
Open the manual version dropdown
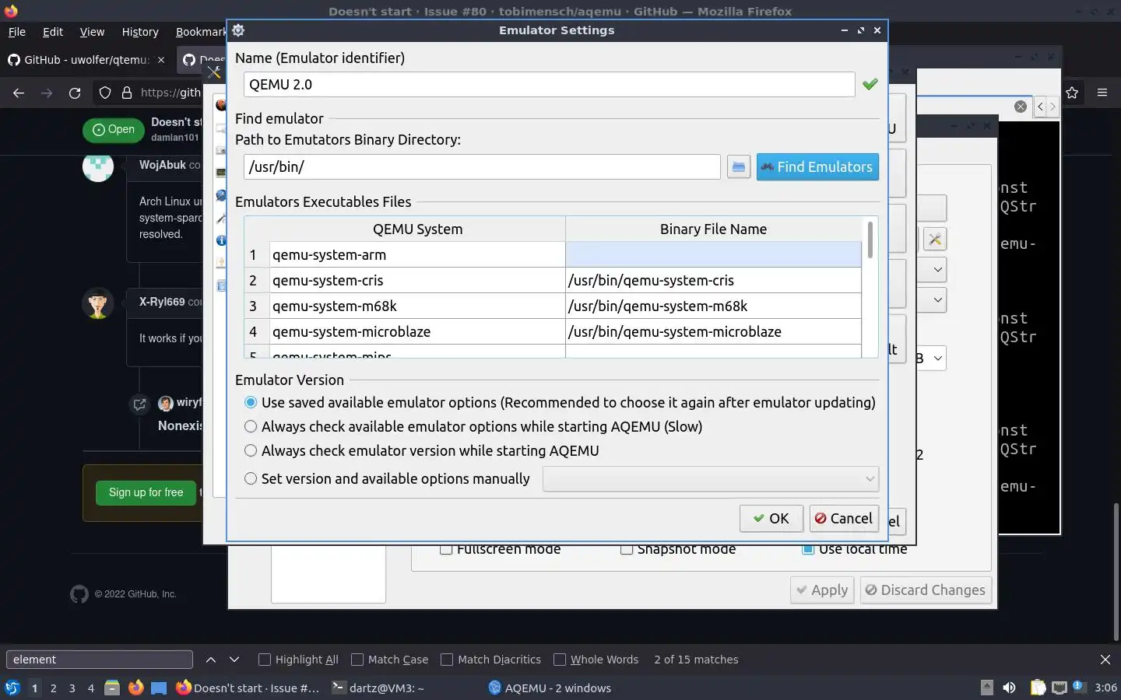(x=711, y=478)
